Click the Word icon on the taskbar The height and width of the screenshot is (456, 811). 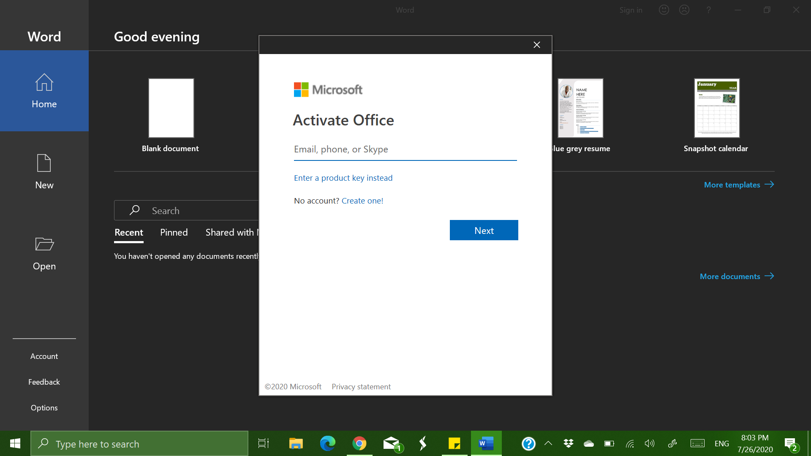486,443
